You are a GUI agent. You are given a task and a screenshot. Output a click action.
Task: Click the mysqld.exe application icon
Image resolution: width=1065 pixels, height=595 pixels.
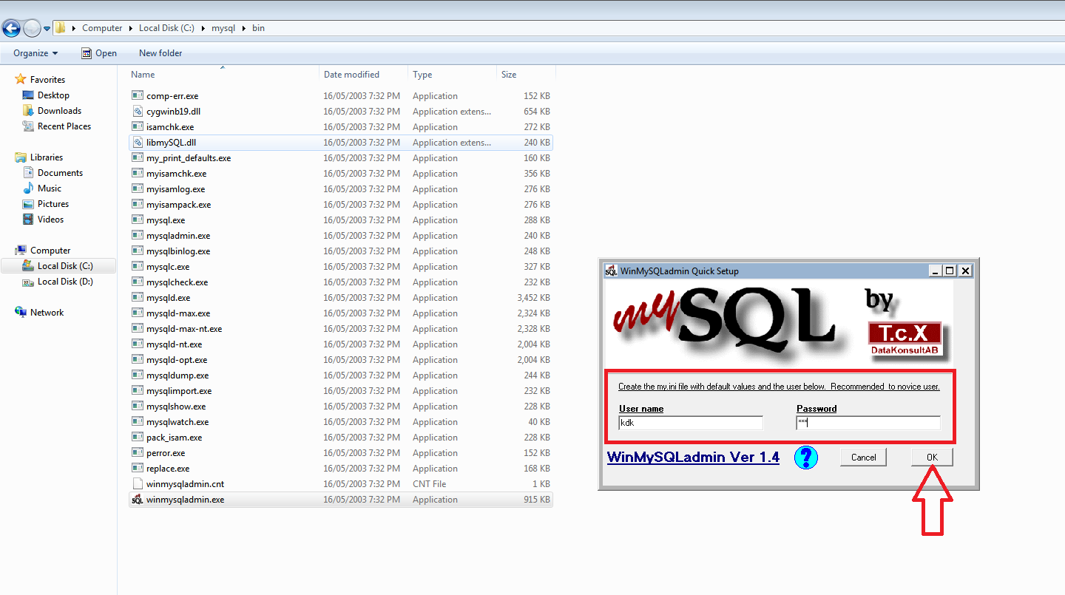click(137, 298)
